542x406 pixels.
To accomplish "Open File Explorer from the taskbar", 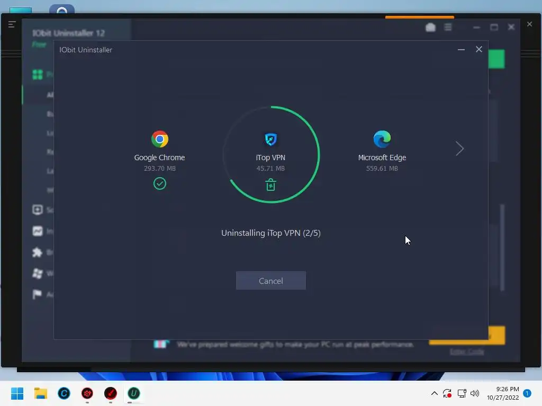I will pyautogui.click(x=40, y=393).
